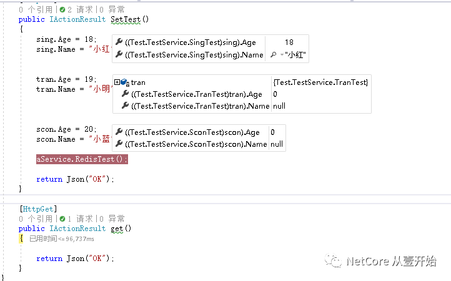Click the tran.Age = 19 code line
The image size is (451, 281).
(x=66, y=79)
